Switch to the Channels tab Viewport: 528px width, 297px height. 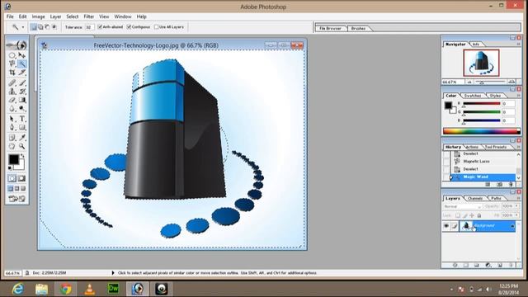pos(475,198)
